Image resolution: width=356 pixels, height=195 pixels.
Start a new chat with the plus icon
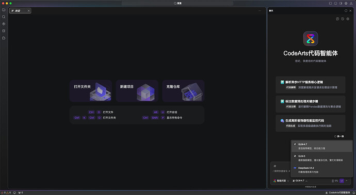pos(337,19)
